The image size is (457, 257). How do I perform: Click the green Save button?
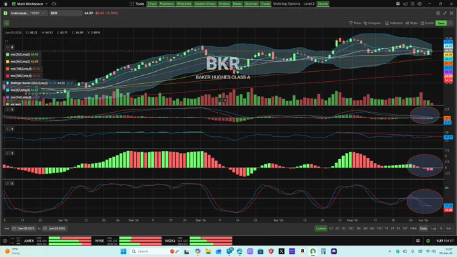pos(441,23)
